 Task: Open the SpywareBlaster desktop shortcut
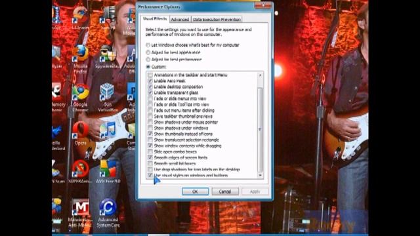pyautogui.click(x=108, y=57)
